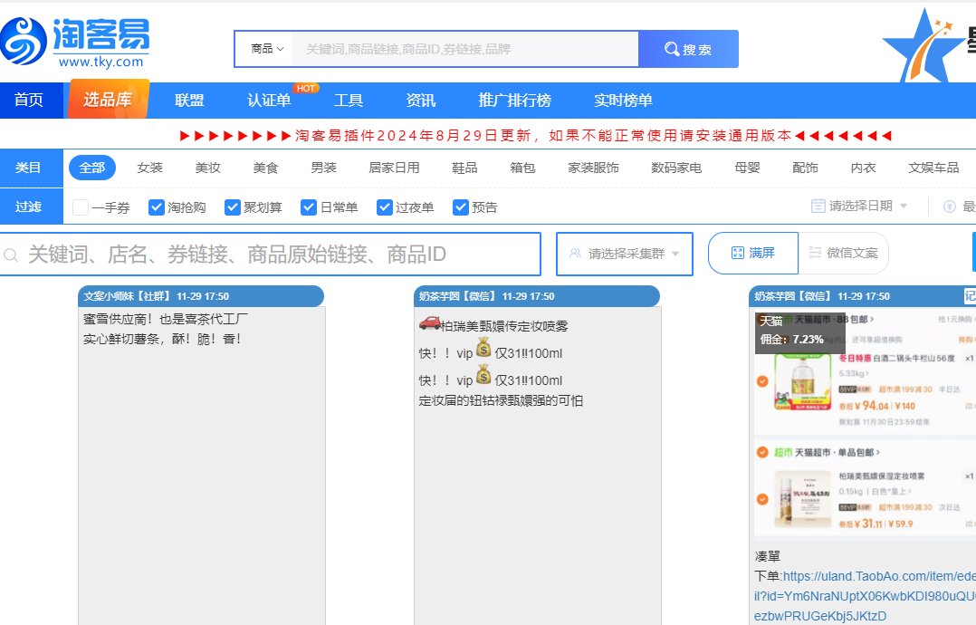Select 鞋品 category
The width and height of the screenshot is (976, 625).
(464, 168)
